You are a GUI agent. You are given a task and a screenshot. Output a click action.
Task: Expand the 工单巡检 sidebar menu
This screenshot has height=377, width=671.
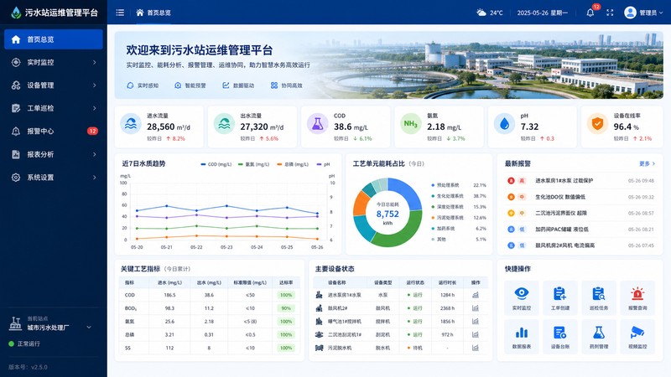(x=54, y=108)
